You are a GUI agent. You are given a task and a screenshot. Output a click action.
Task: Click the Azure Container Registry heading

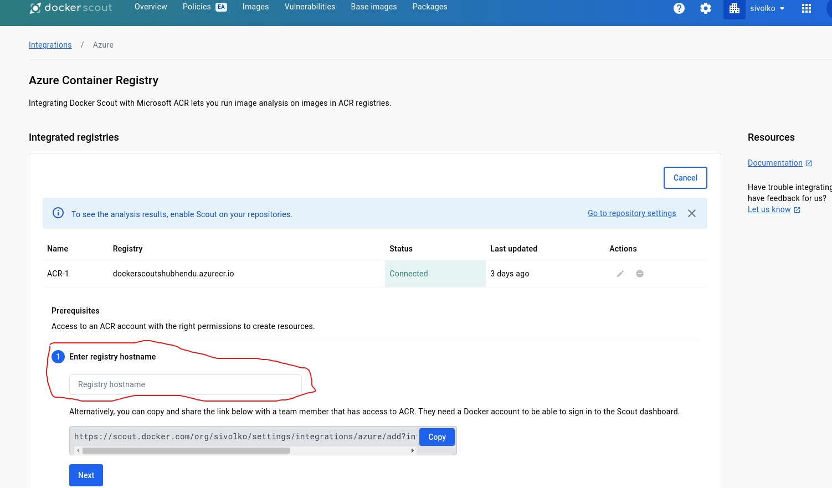(94, 80)
